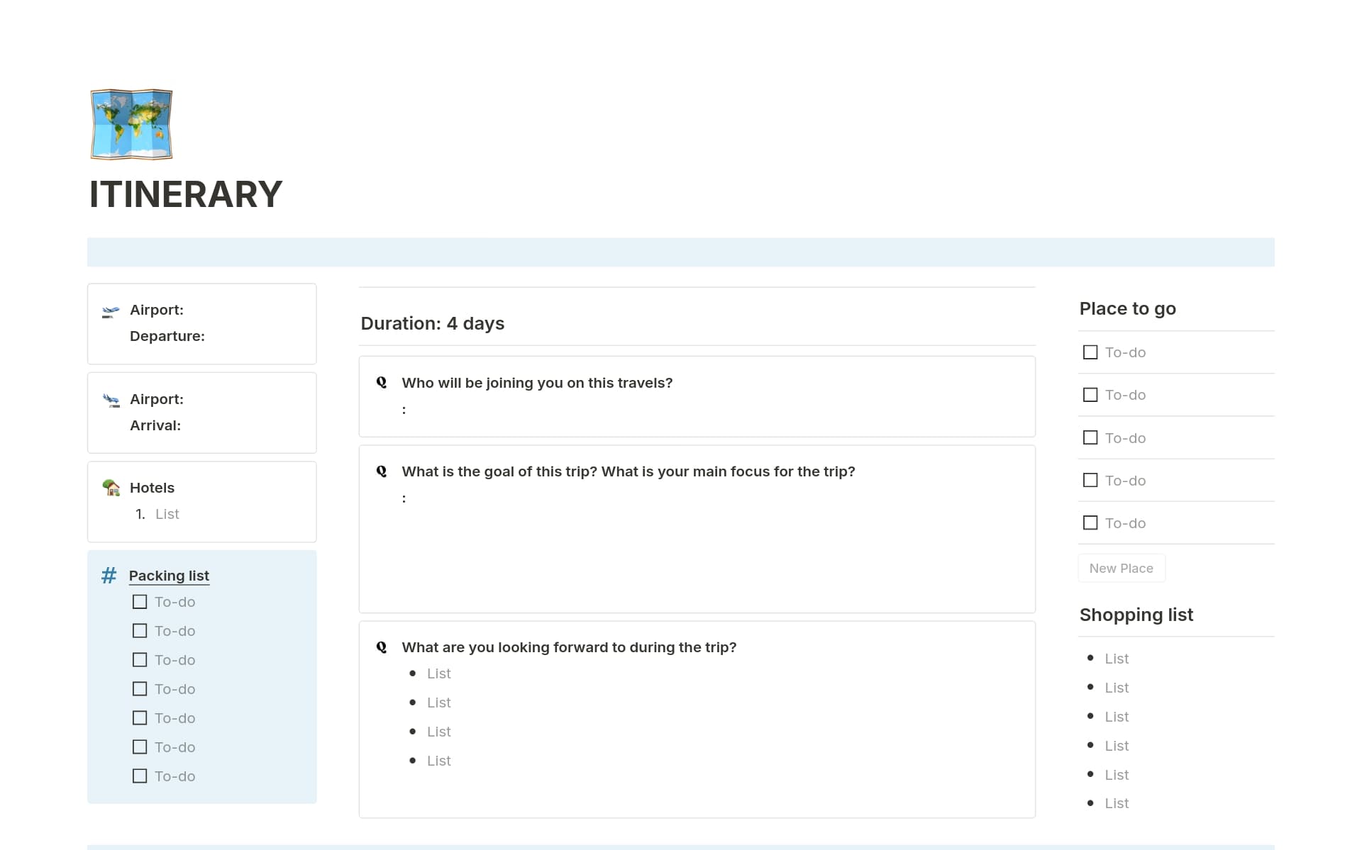Screen dimensions: 1362x850
Task: Click the quote icon beside the joining-travels question
Action: pyautogui.click(x=382, y=382)
